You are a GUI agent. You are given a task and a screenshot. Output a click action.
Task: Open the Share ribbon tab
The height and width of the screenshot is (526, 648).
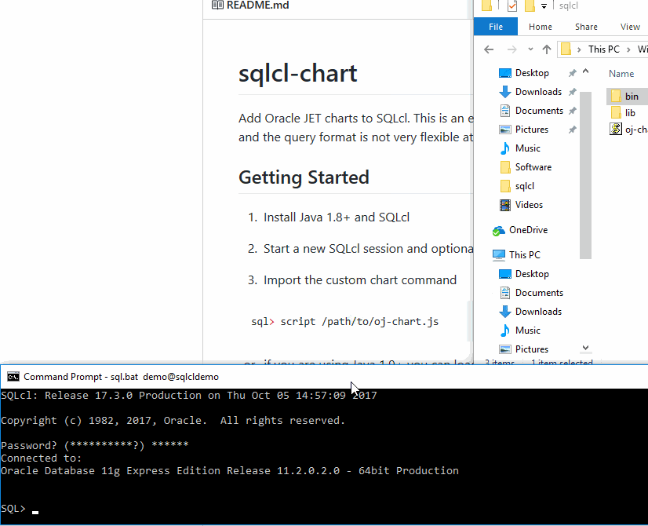pyautogui.click(x=586, y=27)
